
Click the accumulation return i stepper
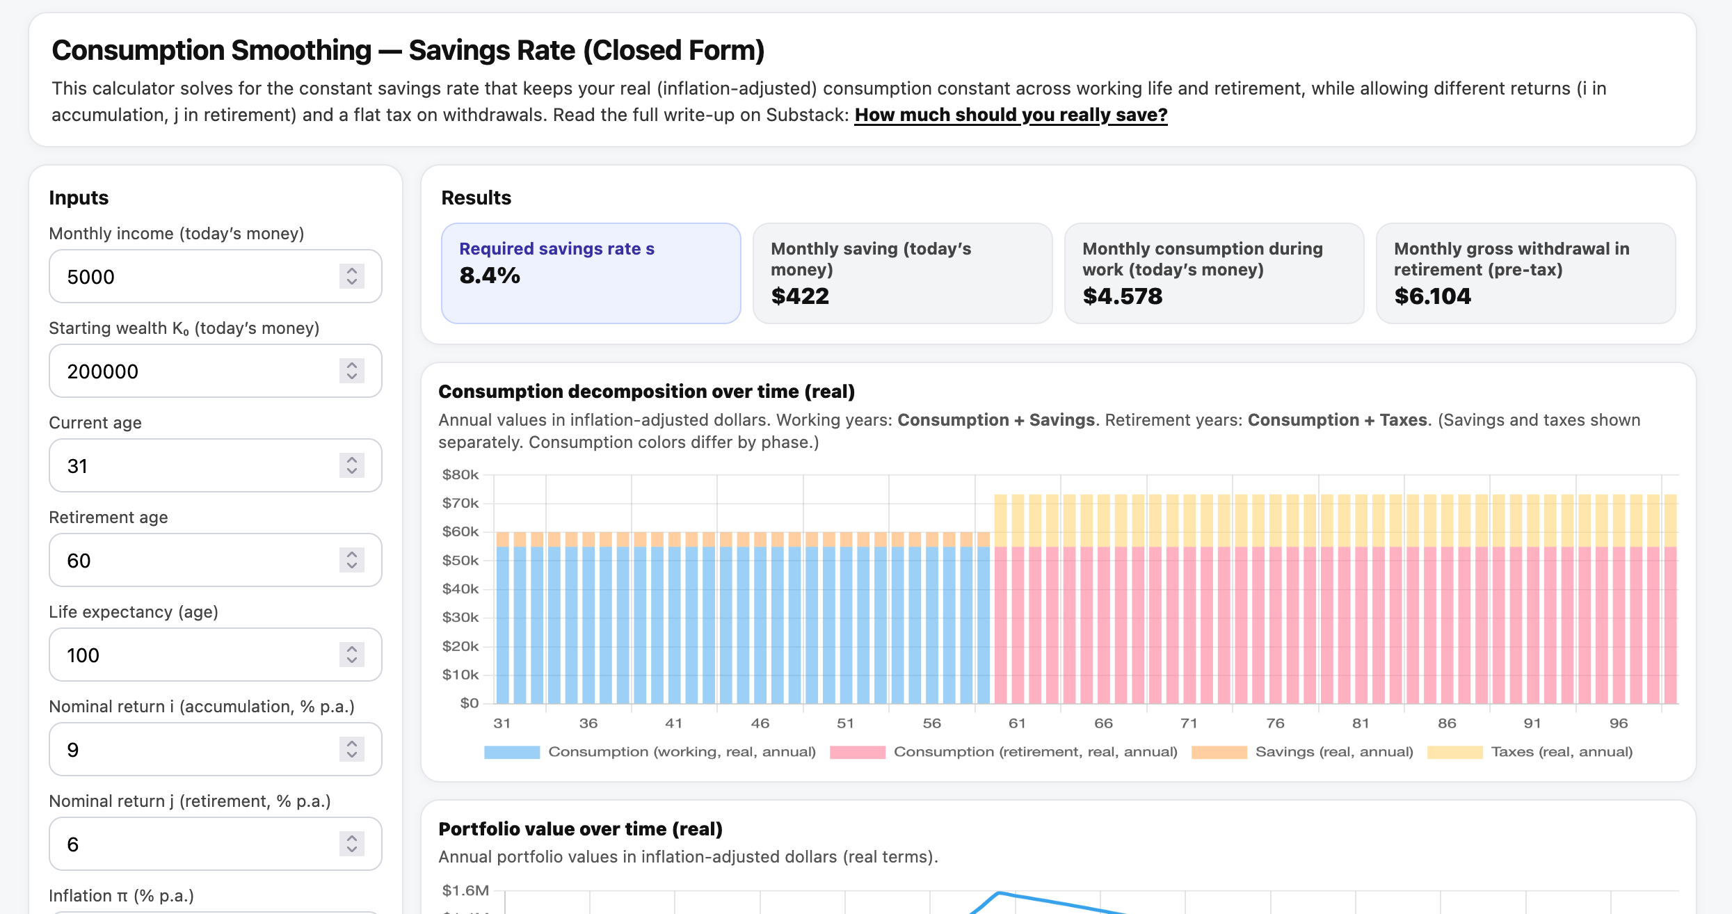point(352,749)
